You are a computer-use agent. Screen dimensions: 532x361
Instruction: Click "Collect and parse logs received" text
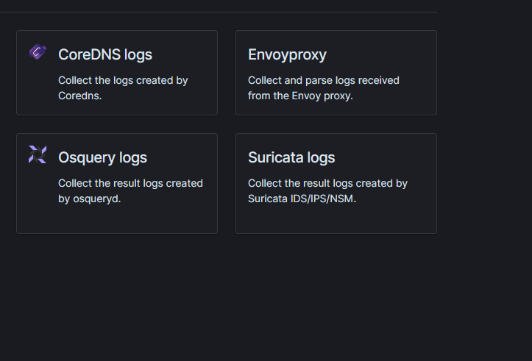click(323, 80)
